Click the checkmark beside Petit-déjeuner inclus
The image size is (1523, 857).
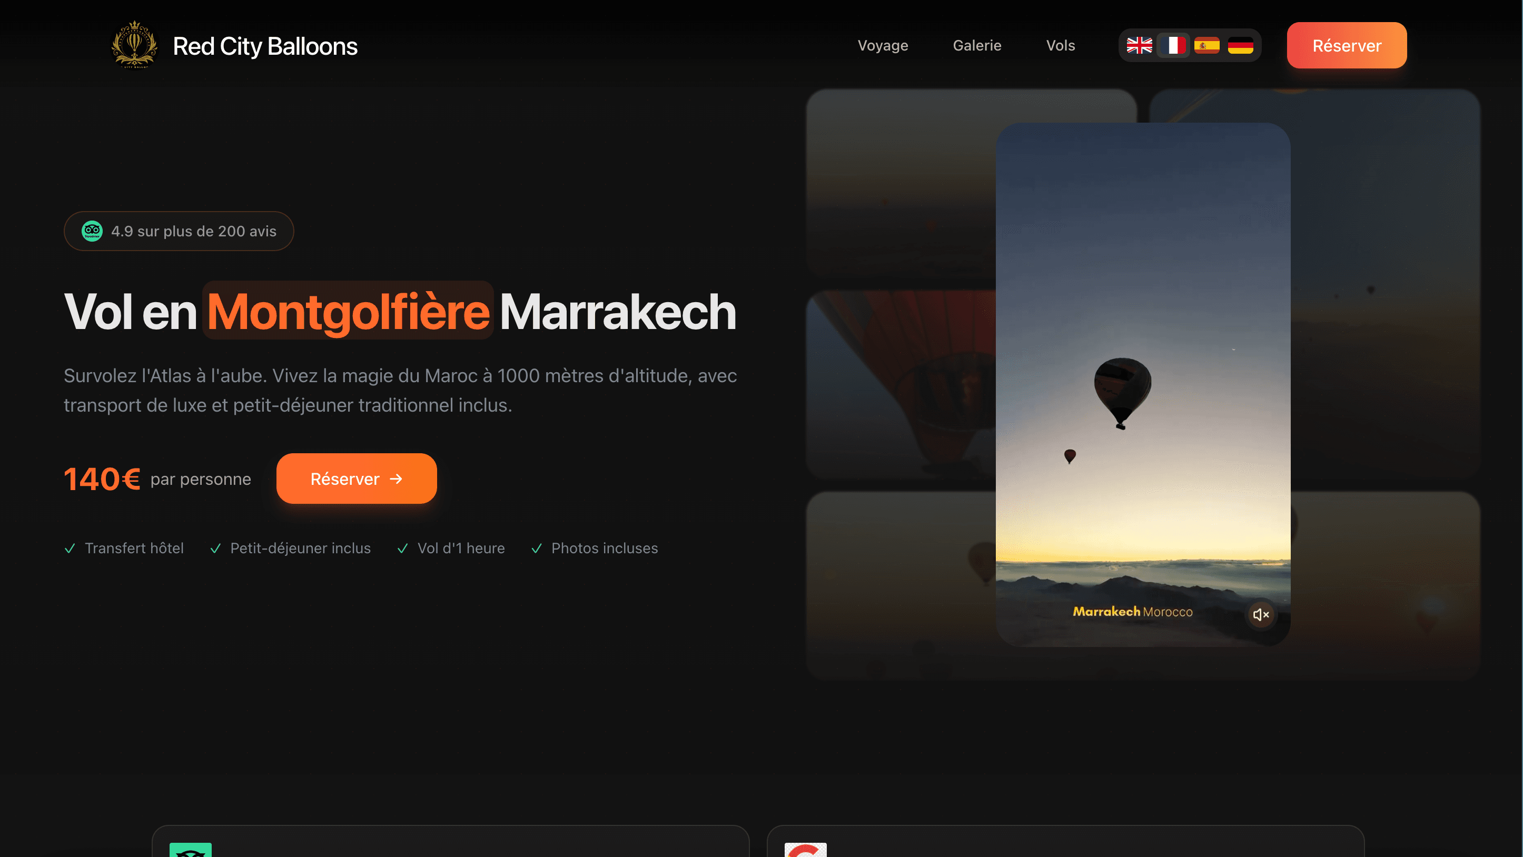216,549
